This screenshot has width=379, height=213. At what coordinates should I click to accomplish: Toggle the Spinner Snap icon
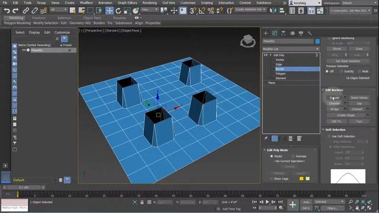tap(220, 11)
